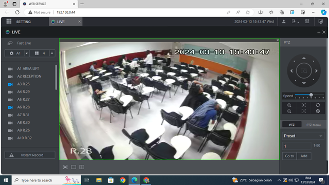Click the live camera video feed
The image size is (329, 185).
pyautogui.click(x=169, y=101)
